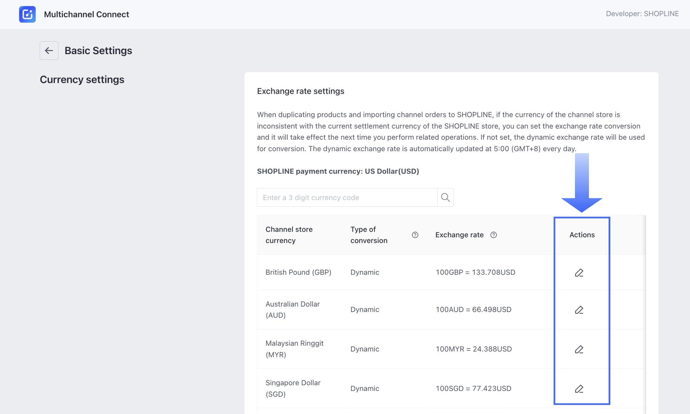
Task: Edit the British Pound (GBP) exchange rate
Action: pos(579,273)
